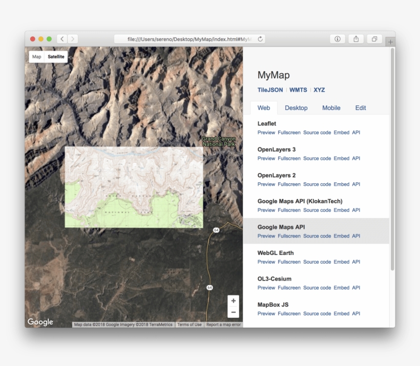This screenshot has height=366, width=420.
Task: Open OpenLayers 2 Embed link
Action: [x=341, y=184]
